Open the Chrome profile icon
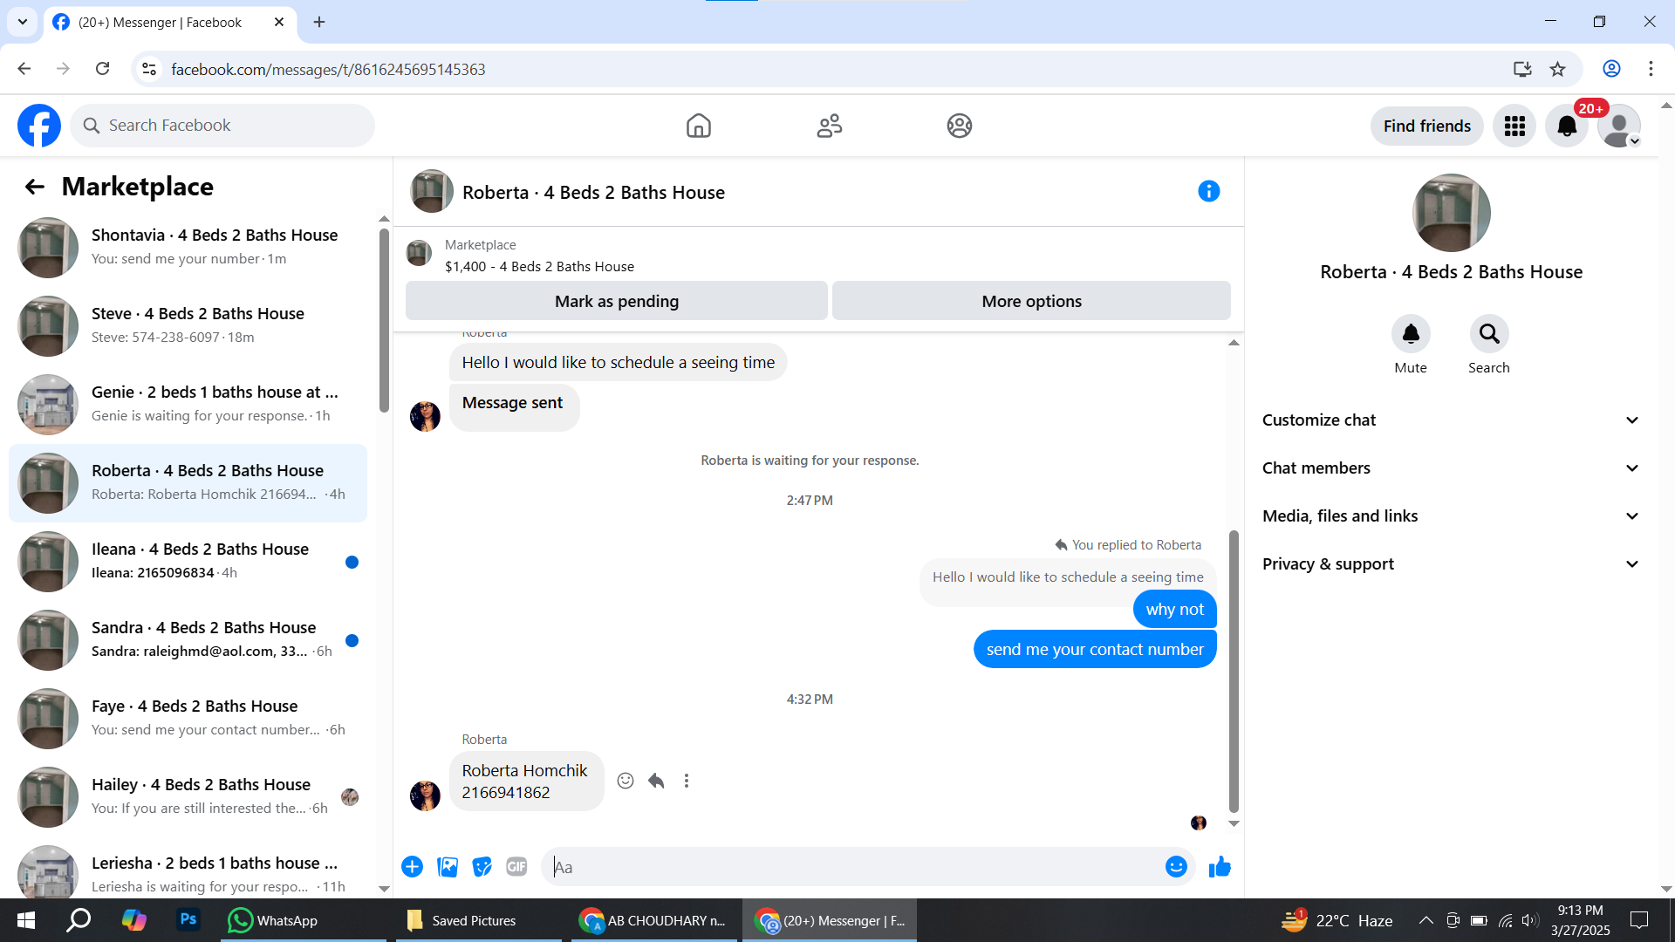Image resolution: width=1675 pixels, height=942 pixels. pos(1611,69)
